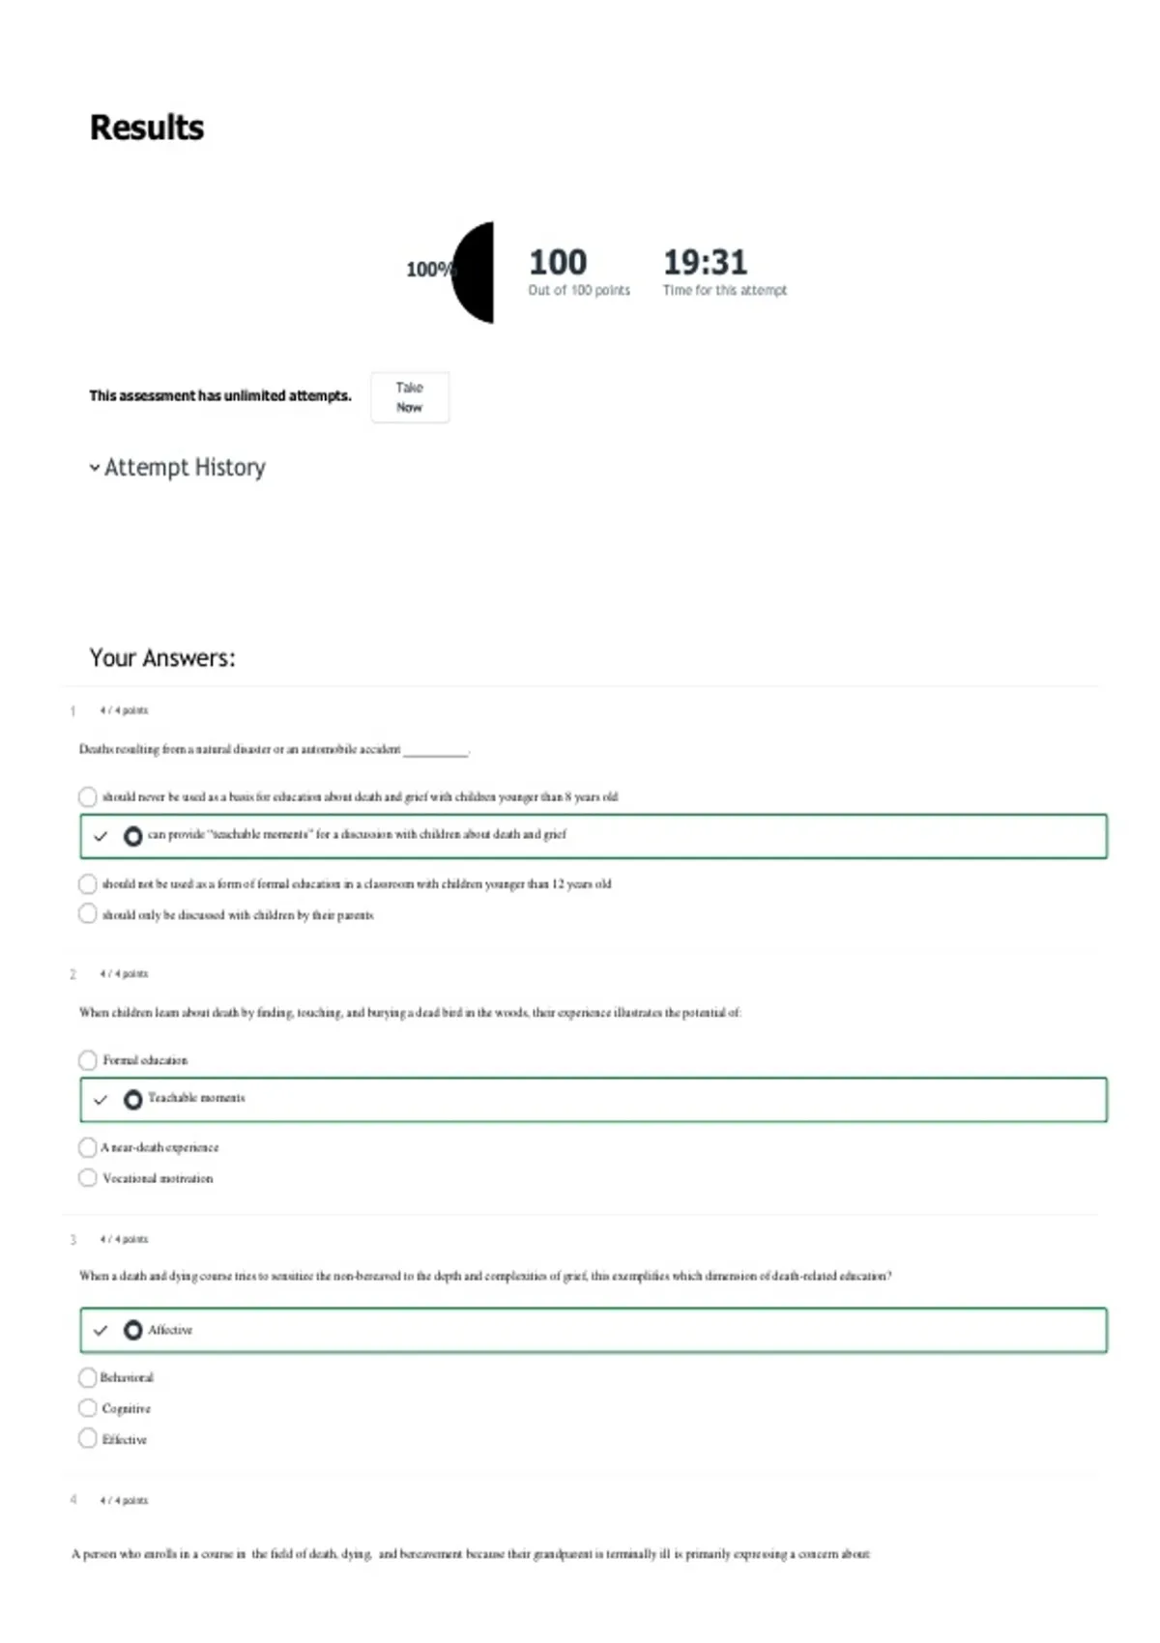Choose the Vocational motivation option
1160x1643 pixels.
coord(87,1178)
